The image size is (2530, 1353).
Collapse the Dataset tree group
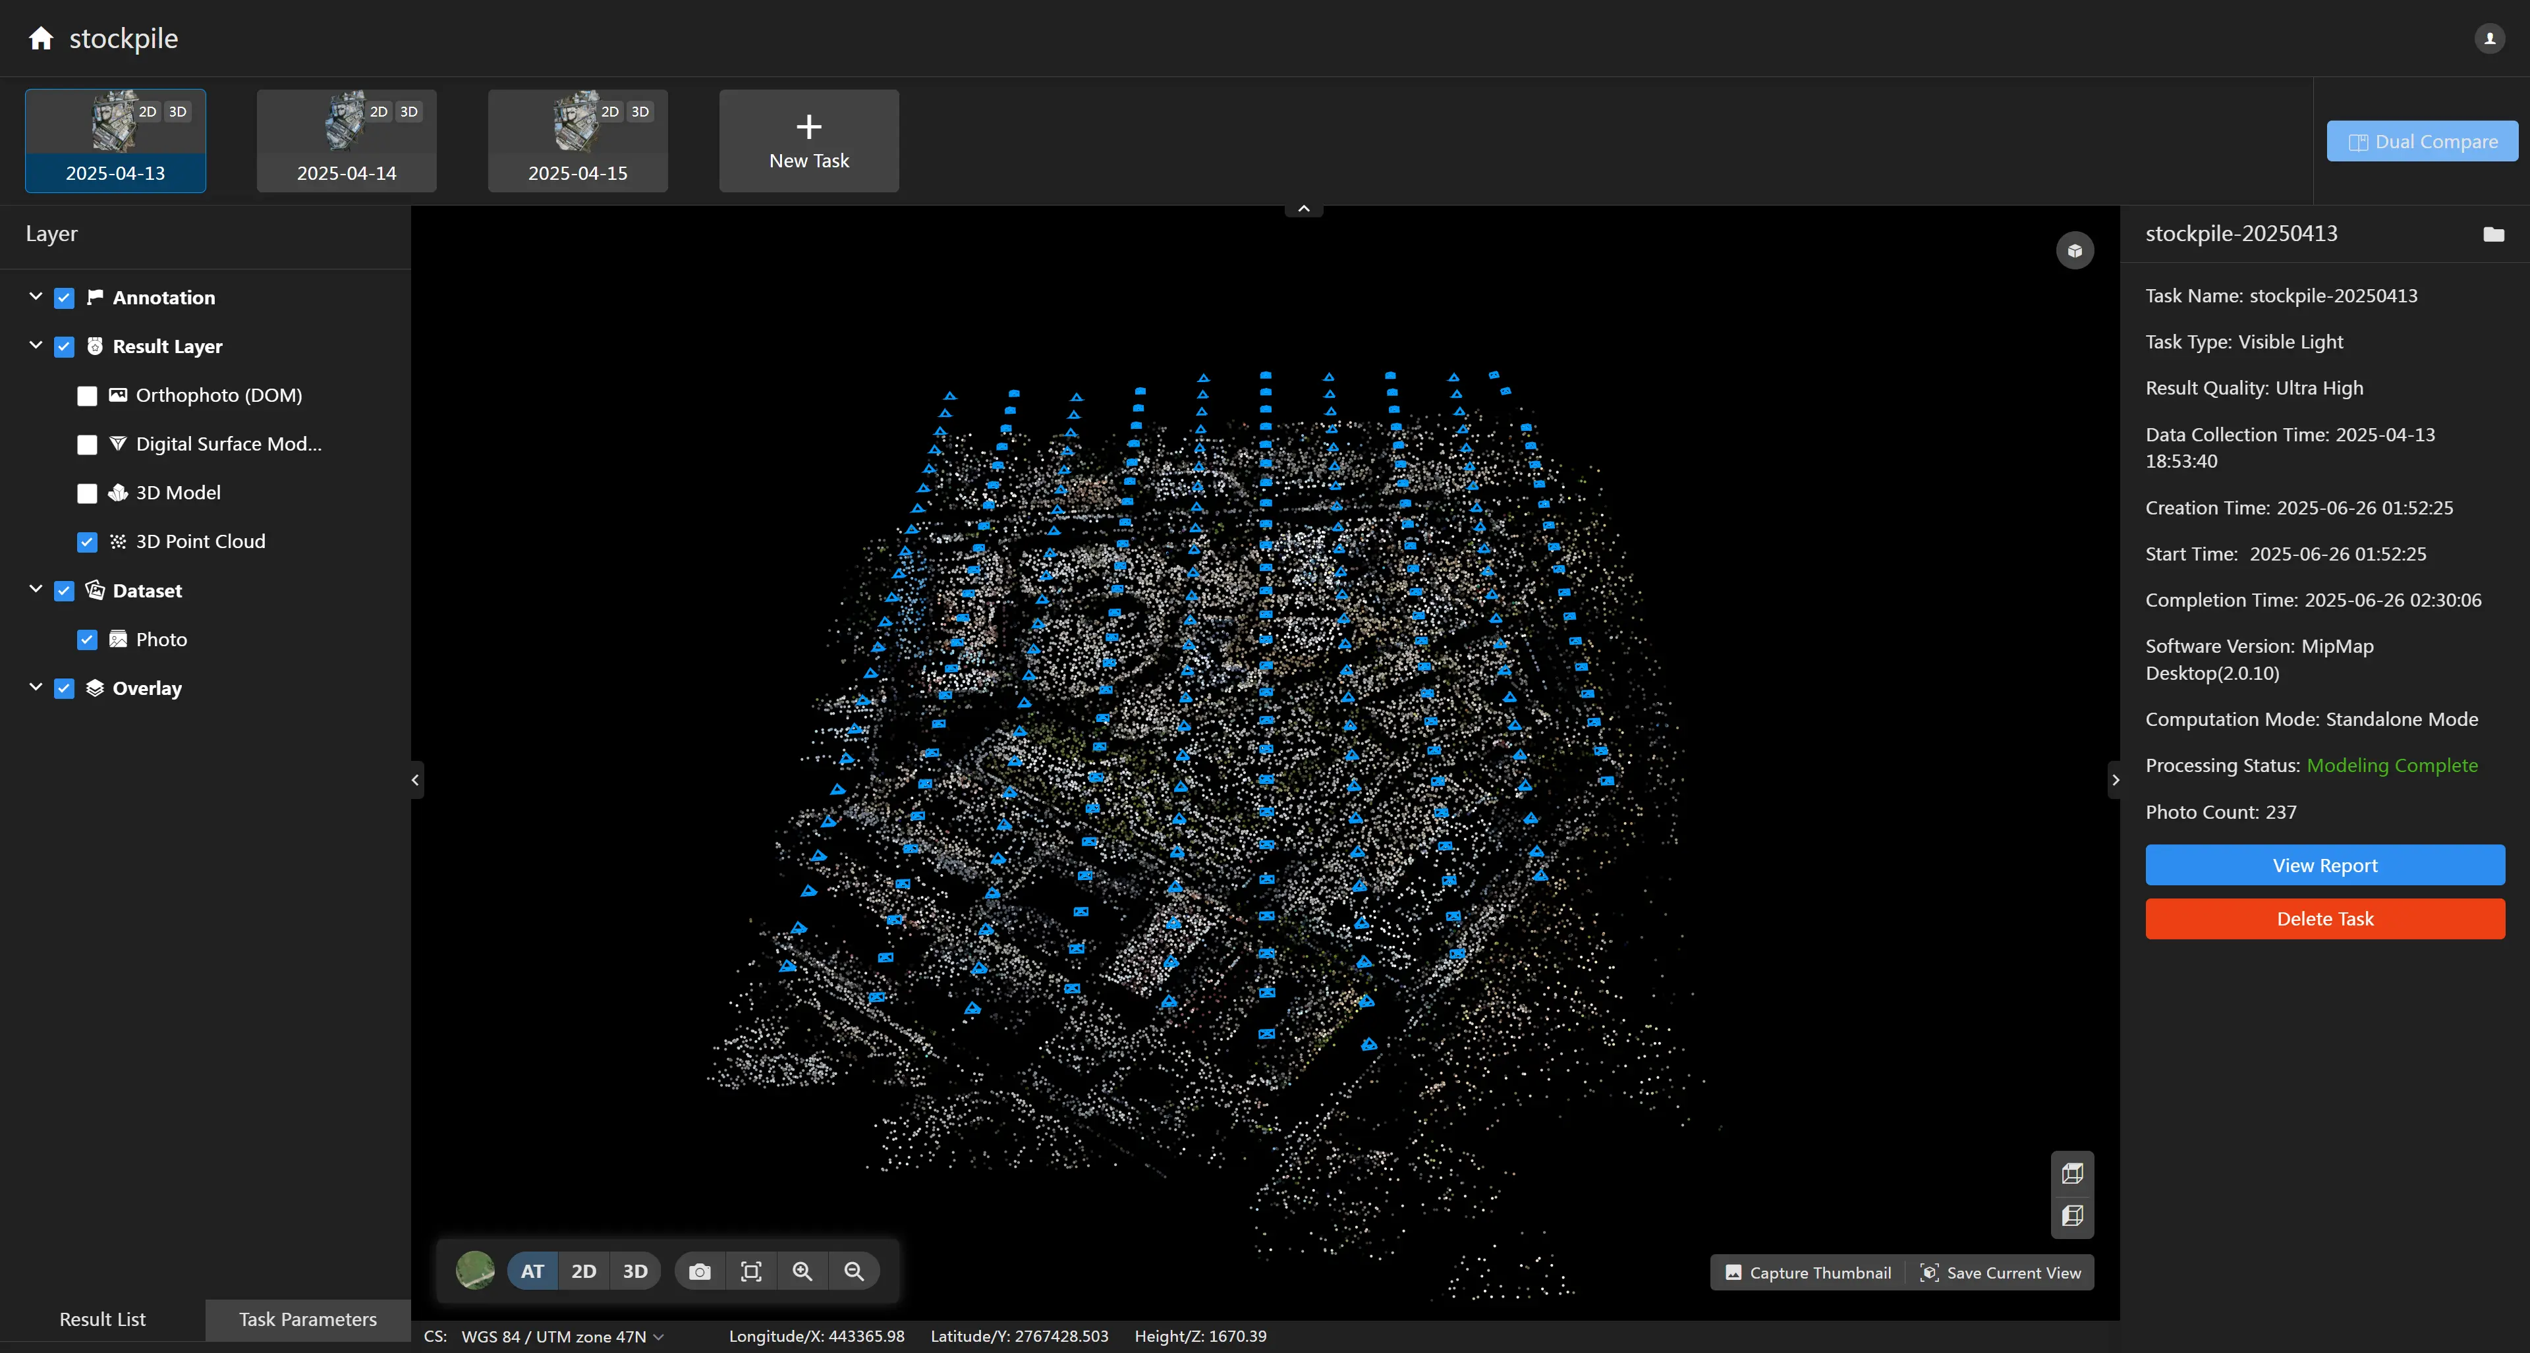pyautogui.click(x=36, y=590)
